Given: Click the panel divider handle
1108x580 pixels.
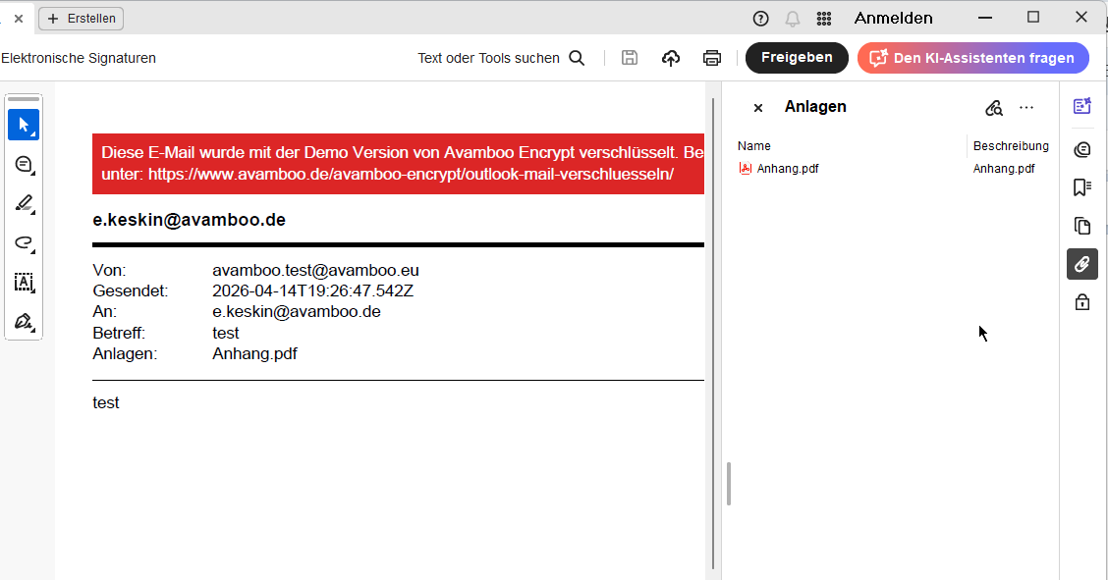Looking at the screenshot, I should tap(729, 484).
